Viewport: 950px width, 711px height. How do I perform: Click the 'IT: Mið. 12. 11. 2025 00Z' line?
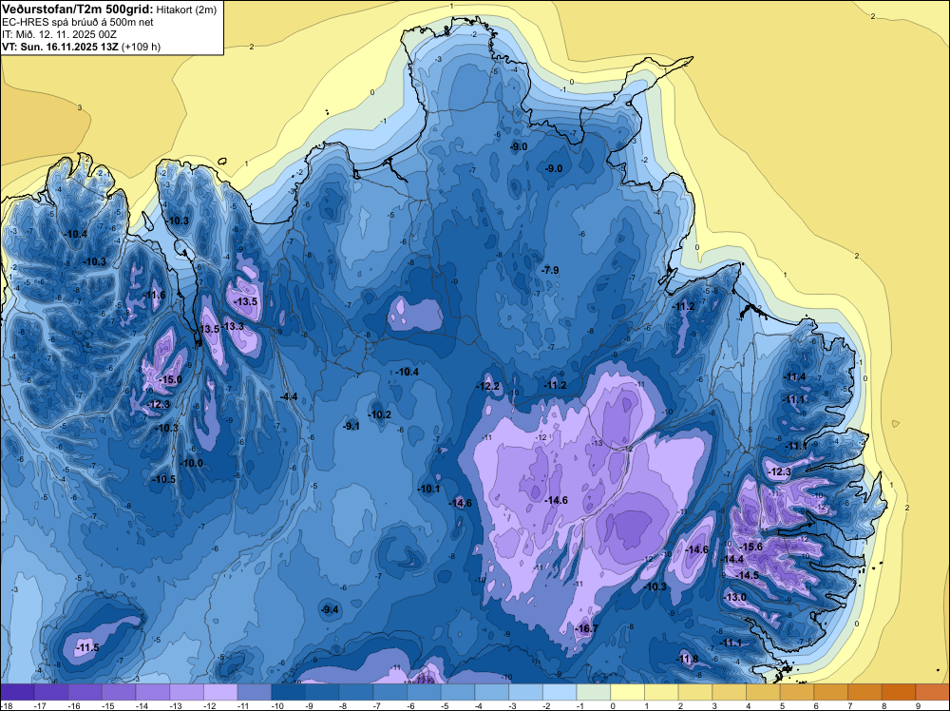59,34
